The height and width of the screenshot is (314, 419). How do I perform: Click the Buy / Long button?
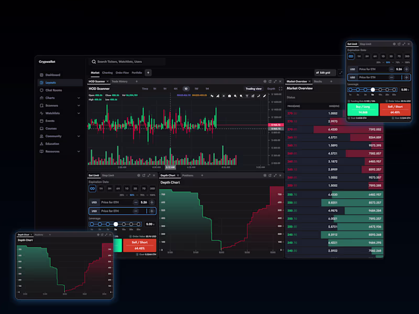[x=363, y=109]
